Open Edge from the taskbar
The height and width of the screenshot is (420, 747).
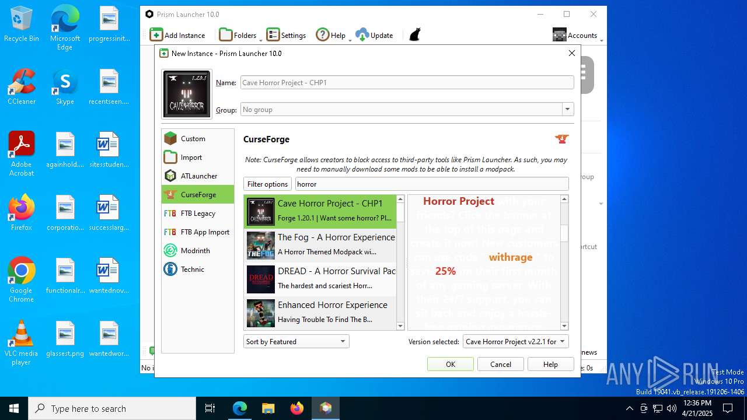click(240, 408)
